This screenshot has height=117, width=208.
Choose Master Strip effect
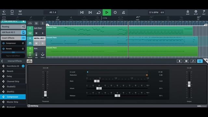13,102
